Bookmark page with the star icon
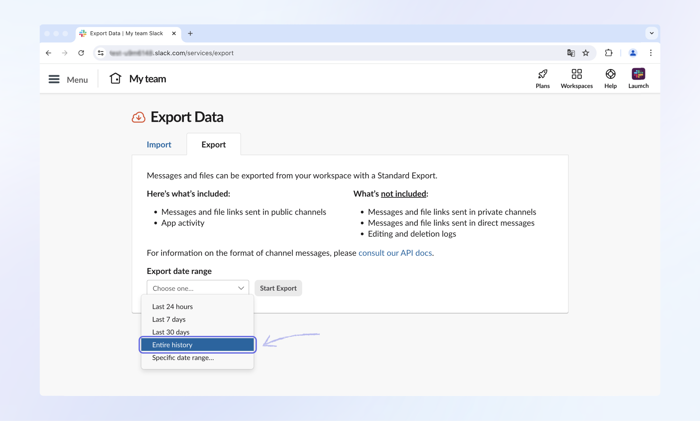This screenshot has height=421, width=700. point(586,53)
